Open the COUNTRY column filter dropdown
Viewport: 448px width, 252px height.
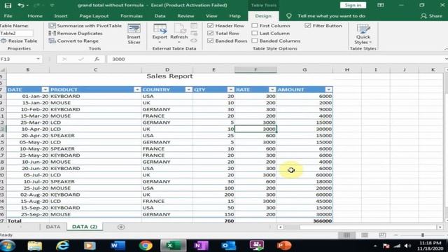(x=188, y=90)
